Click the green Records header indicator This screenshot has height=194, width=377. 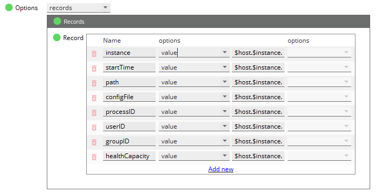coord(57,21)
